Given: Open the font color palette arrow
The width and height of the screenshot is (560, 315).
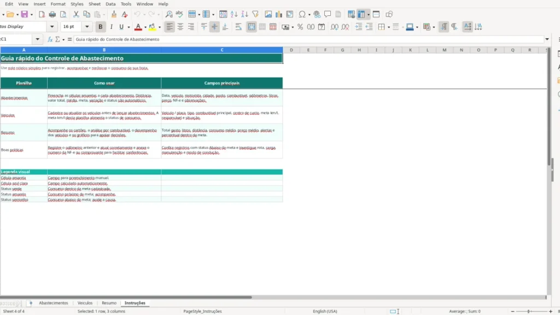Looking at the screenshot, I should pyautogui.click(x=145, y=27).
